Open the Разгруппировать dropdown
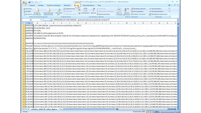This screenshot has height=113, width=201. tap(157, 11)
